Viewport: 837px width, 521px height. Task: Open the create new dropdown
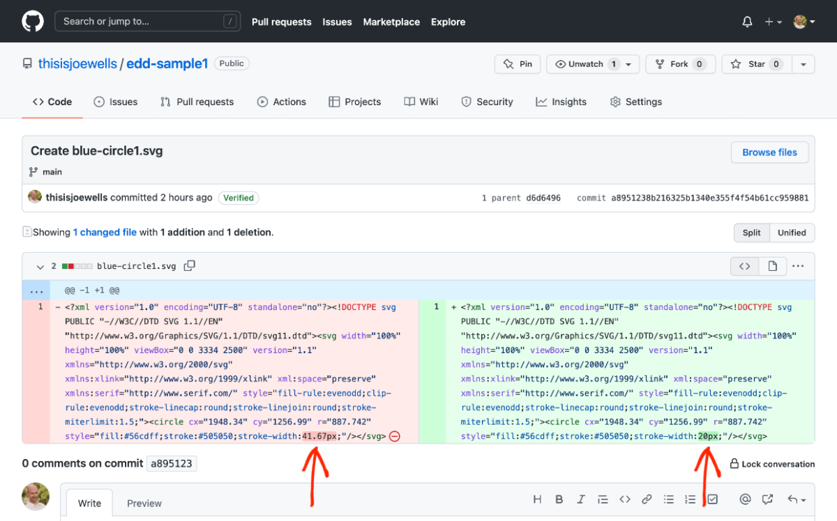pyautogui.click(x=773, y=22)
